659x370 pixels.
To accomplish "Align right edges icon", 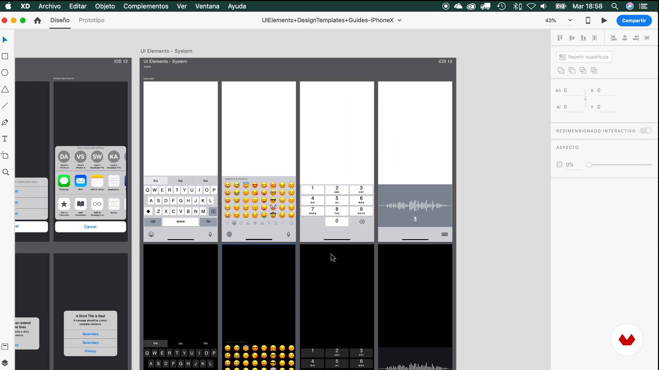I will 636,38.
